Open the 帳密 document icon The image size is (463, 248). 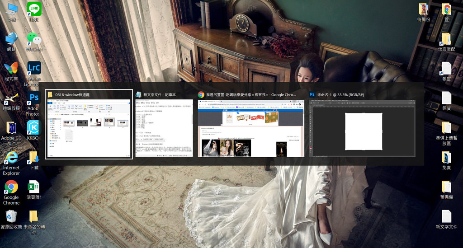(x=446, y=71)
